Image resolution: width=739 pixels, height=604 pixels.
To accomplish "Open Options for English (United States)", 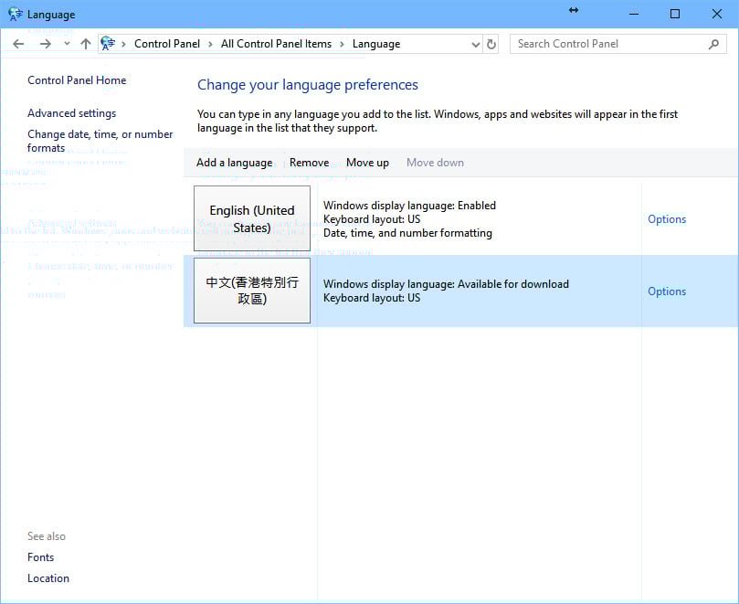I will (x=667, y=219).
